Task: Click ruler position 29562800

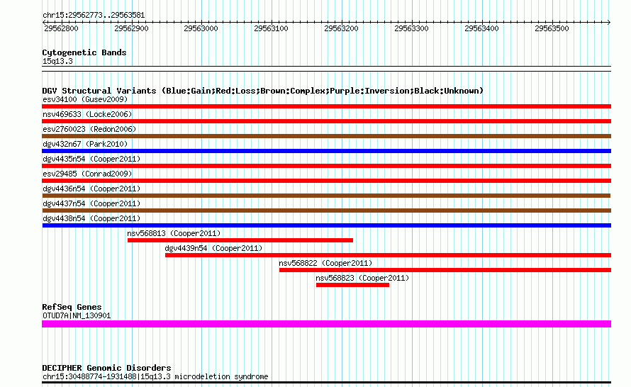Action: click(61, 28)
